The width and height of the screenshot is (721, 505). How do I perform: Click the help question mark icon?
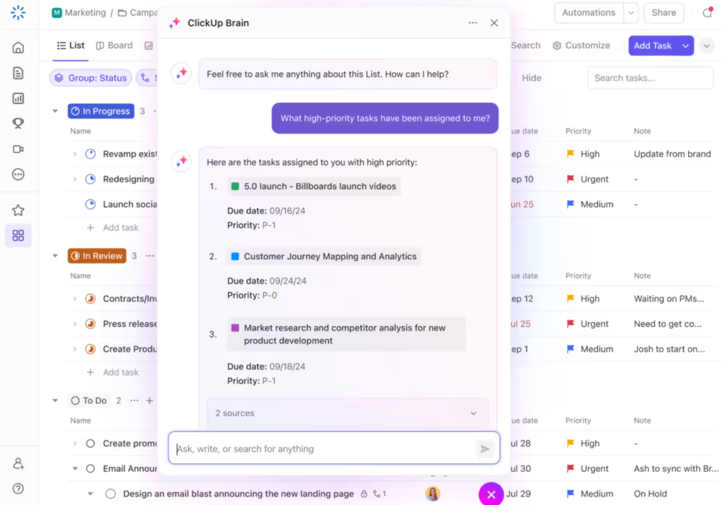coord(18,488)
